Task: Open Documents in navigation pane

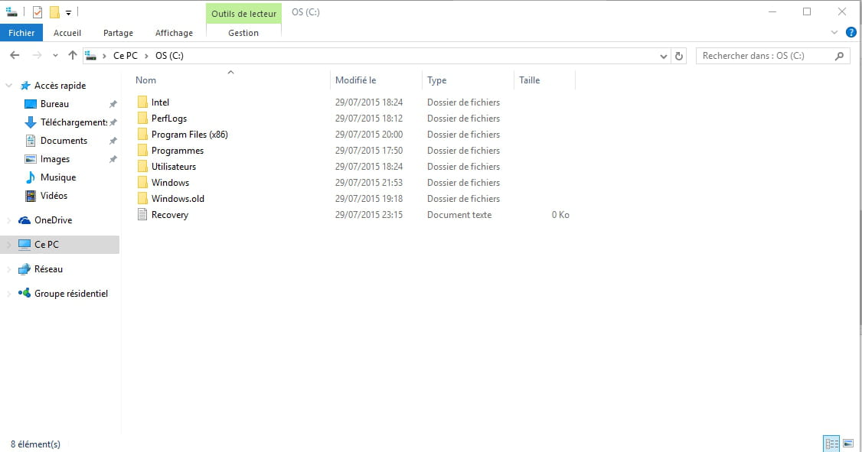Action: (x=64, y=141)
